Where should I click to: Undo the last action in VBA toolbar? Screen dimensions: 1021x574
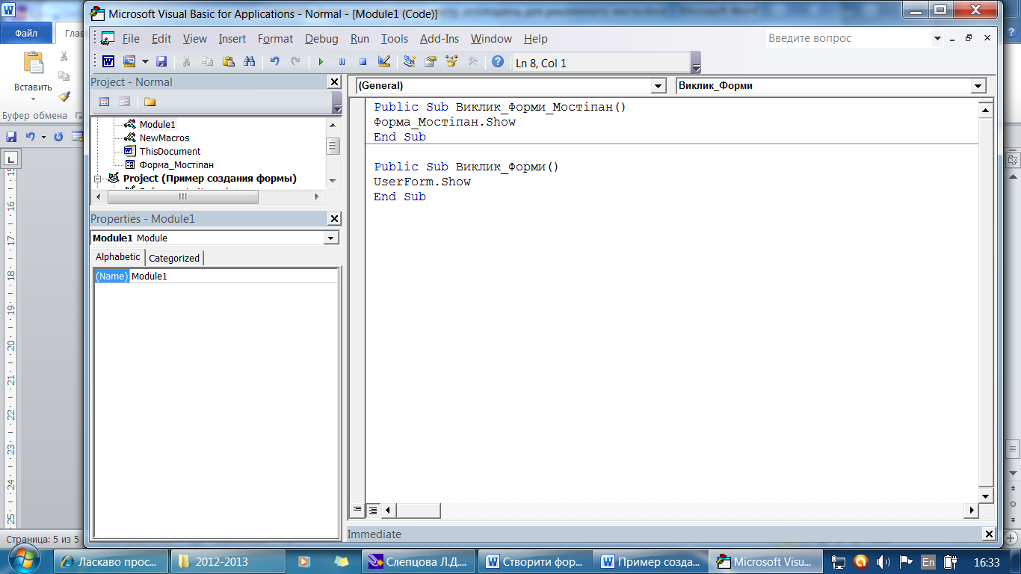pos(274,62)
